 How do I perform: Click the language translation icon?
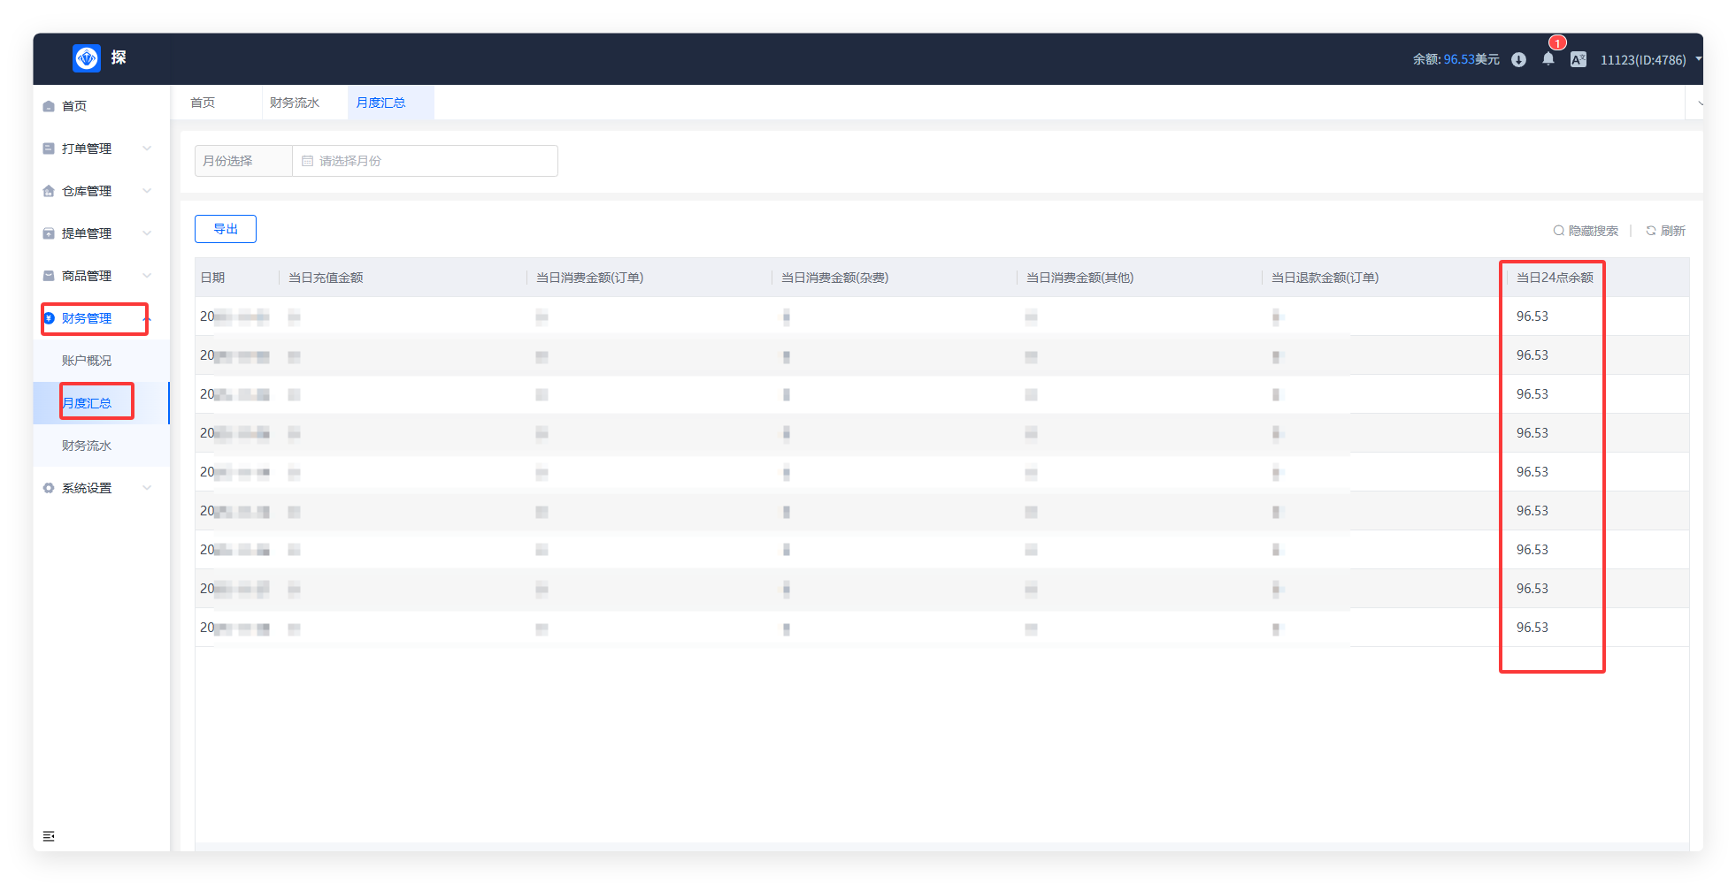tap(1578, 60)
